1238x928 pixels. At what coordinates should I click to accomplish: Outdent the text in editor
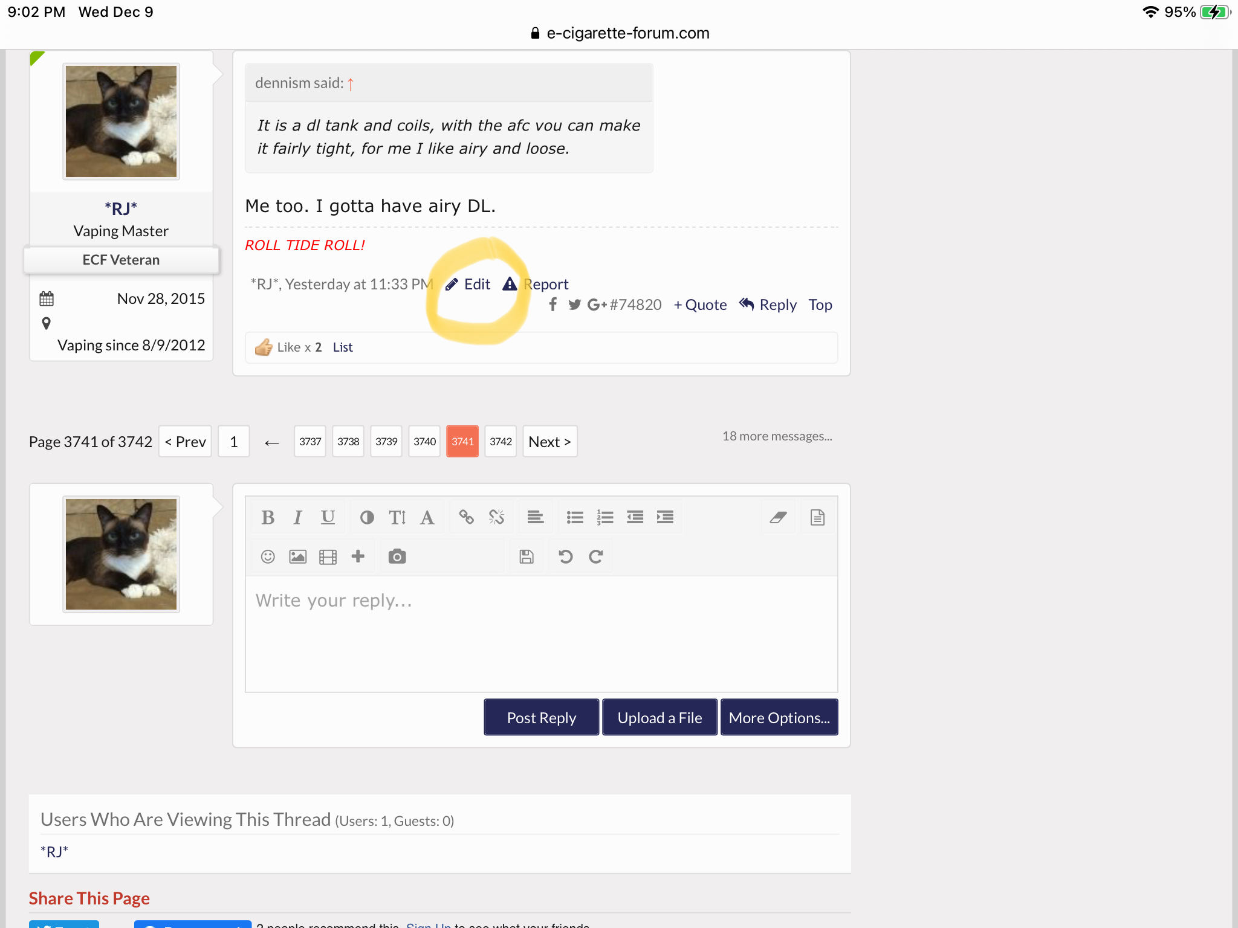click(x=635, y=517)
